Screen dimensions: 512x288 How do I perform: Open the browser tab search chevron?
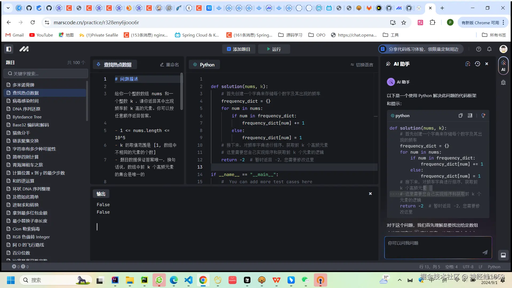click(x=8, y=8)
